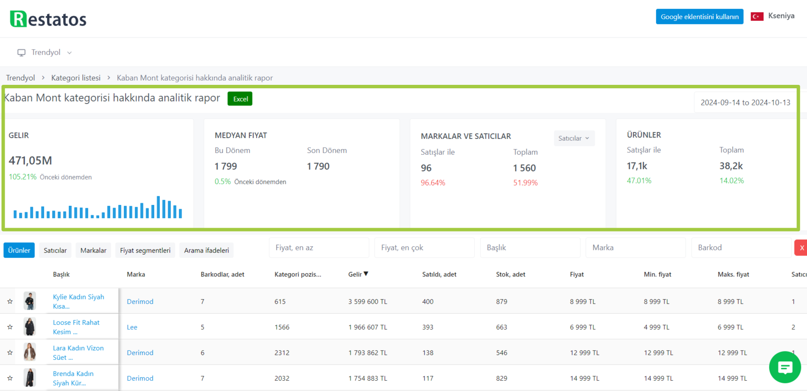The height and width of the screenshot is (391, 807).
Task: Click the Fiyat, en az field
Action: point(319,248)
